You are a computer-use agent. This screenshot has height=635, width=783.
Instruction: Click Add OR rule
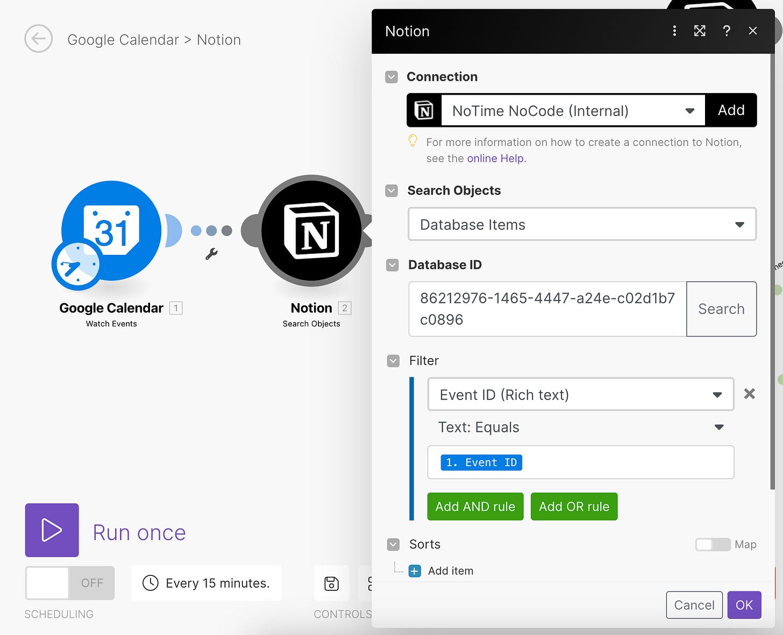pos(574,506)
